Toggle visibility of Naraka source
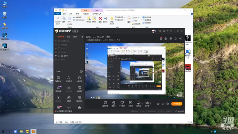 [56, 52]
